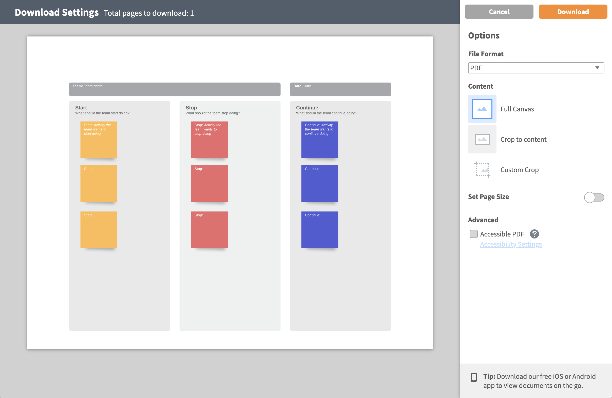Select the Options section heading
This screenshot has height=398, width=612.
pyautogui.click(x=484, y=35)
